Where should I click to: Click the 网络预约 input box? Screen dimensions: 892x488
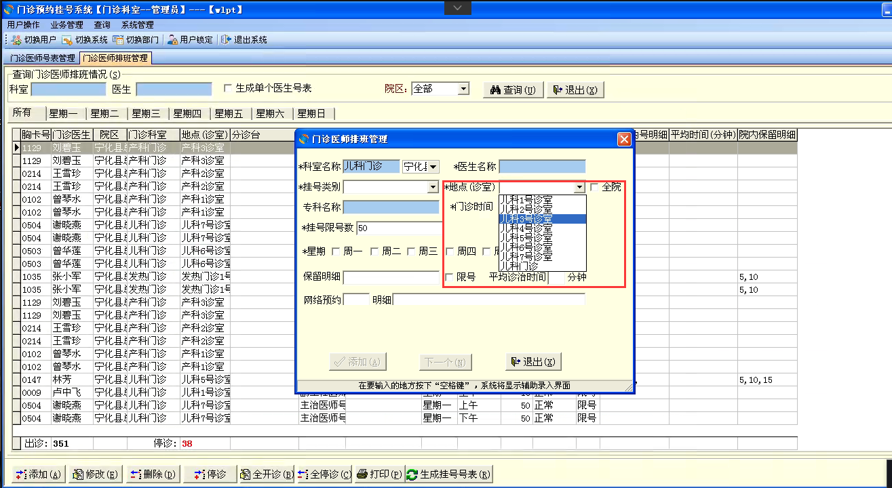click(357, 299)
